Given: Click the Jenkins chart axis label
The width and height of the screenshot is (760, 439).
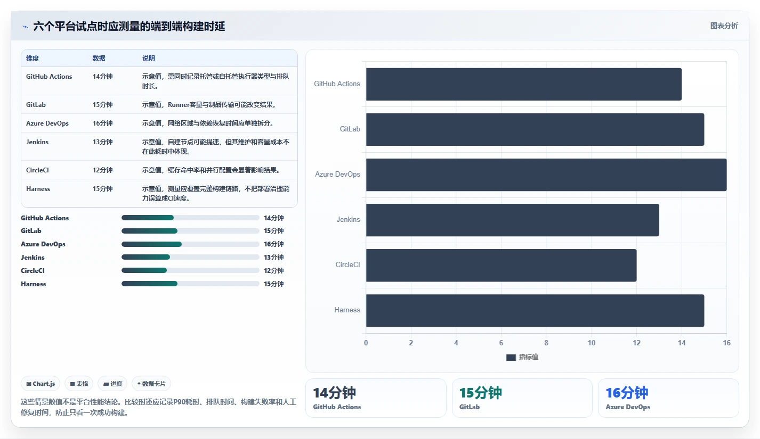Looking at the screenshot, I should click(x=348, y=220).
